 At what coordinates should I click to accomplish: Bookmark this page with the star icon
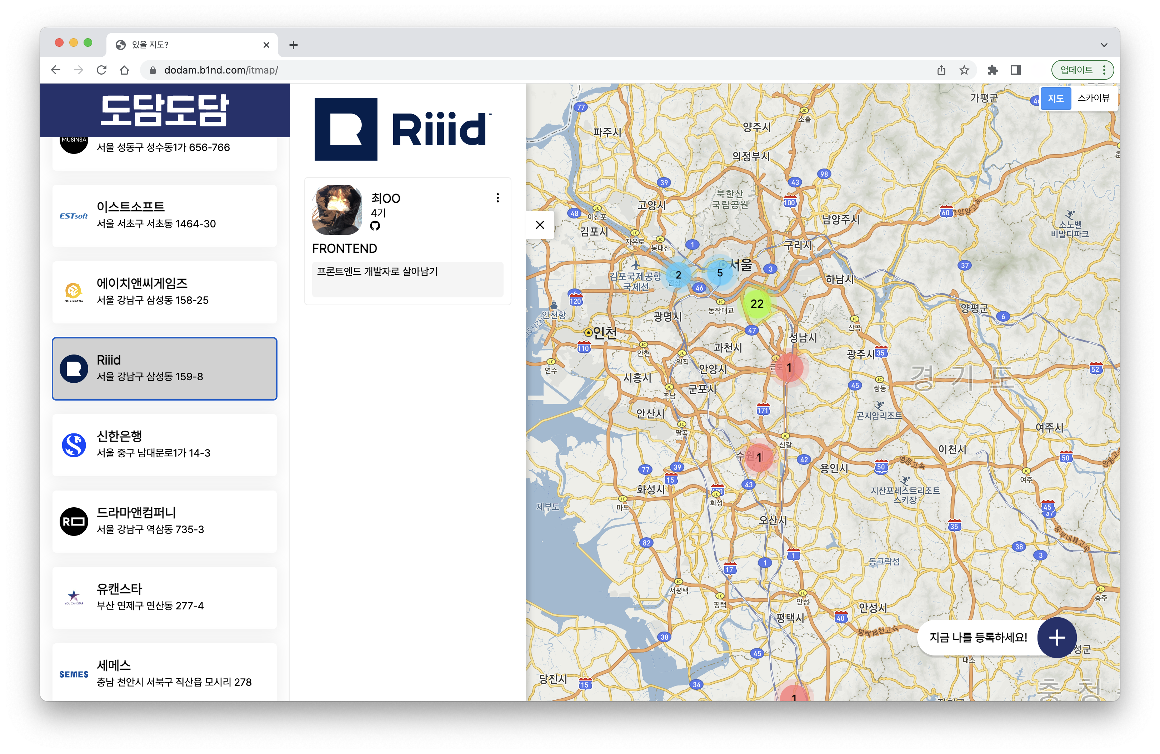(x=964, y=70)
